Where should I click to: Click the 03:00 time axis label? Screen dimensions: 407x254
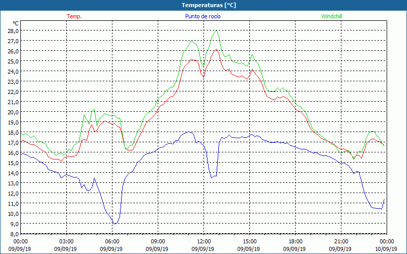coord(67,241)
